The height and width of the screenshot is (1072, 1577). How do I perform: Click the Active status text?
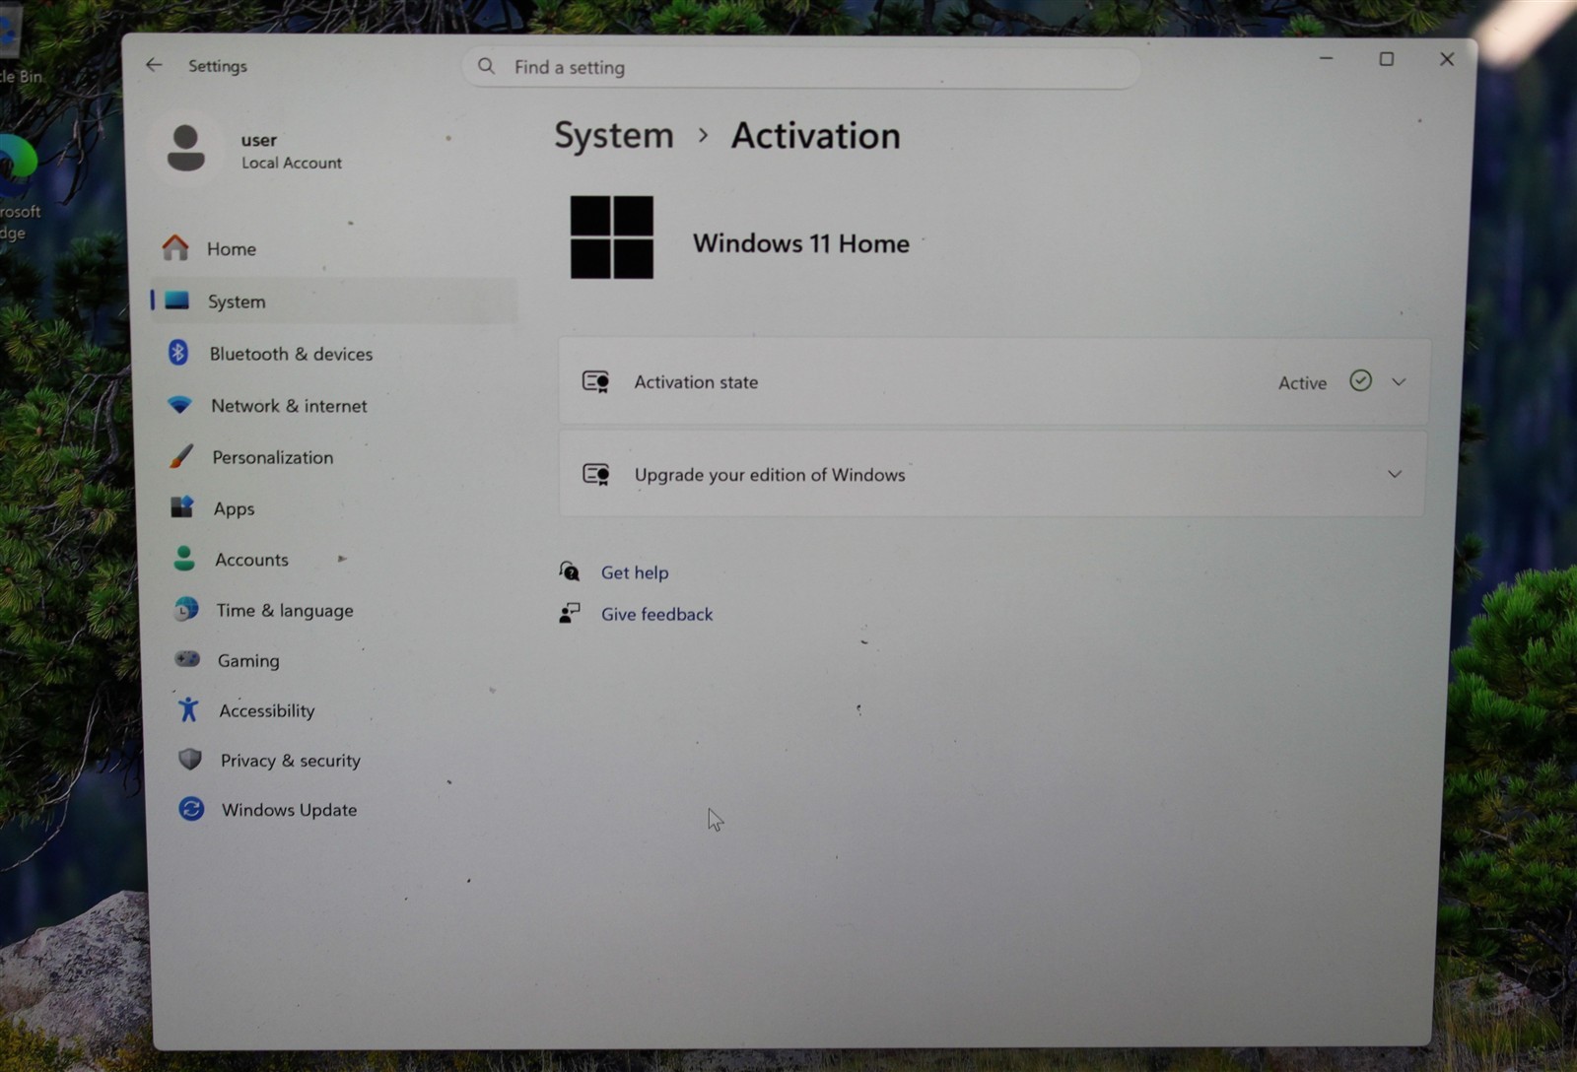click(1302, 382)
